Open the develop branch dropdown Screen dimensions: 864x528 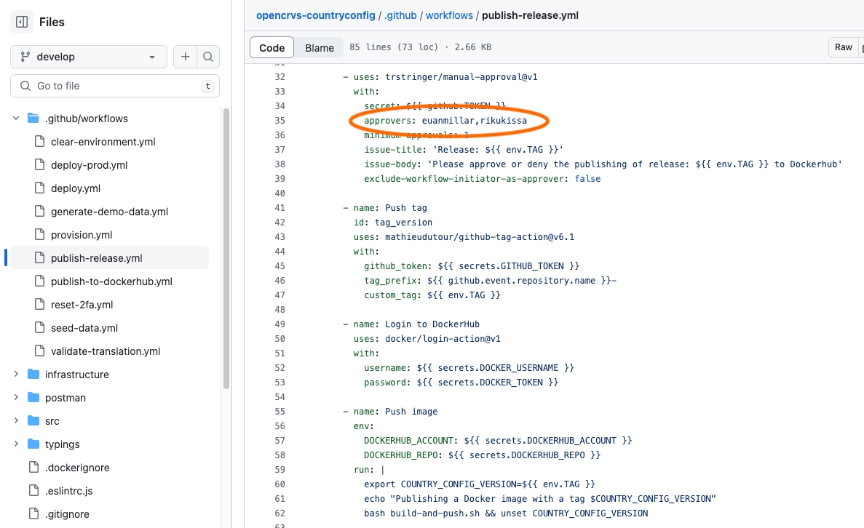pyautogui.click(x=88, y=57)
